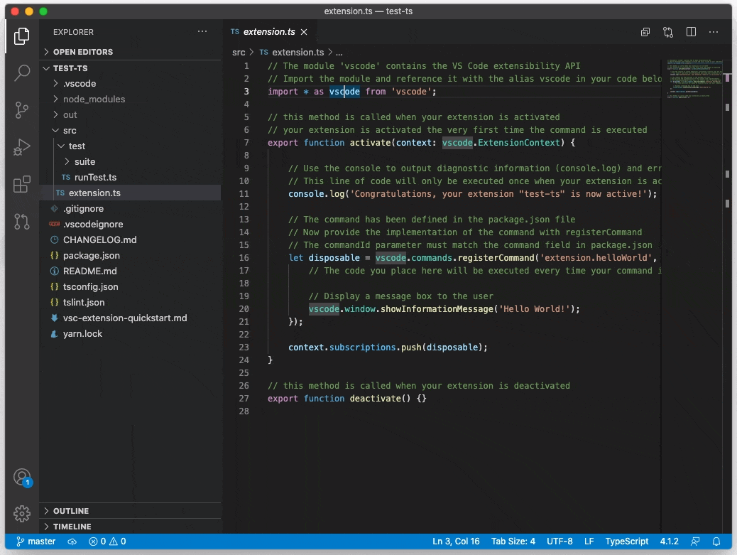Screen dimensions: 737x555
Task: Click the Split Editor icon
Action: [691, 32]
